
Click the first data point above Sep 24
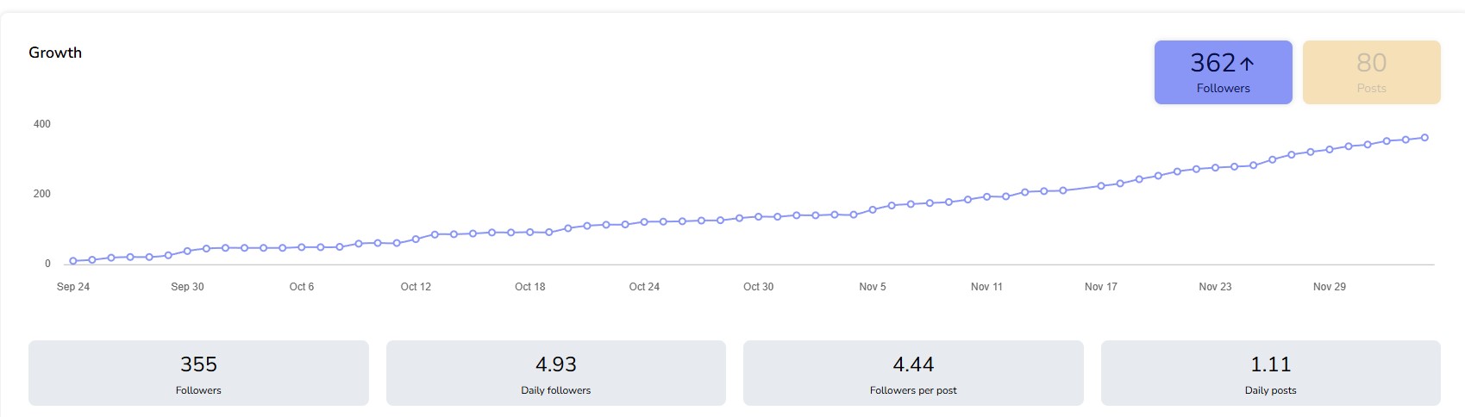pos(73,261)
